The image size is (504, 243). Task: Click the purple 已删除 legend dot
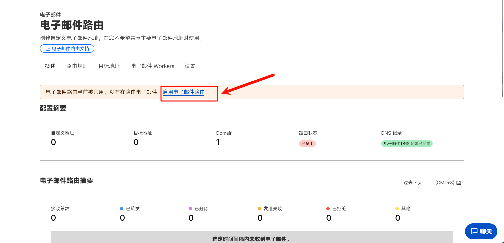(190, 209)
